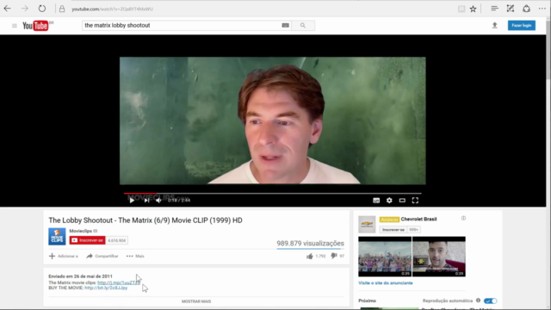Viewport: 551px width, 310px height.
Task: Open The Matrix movie clips link
Action: pos(119,282)
